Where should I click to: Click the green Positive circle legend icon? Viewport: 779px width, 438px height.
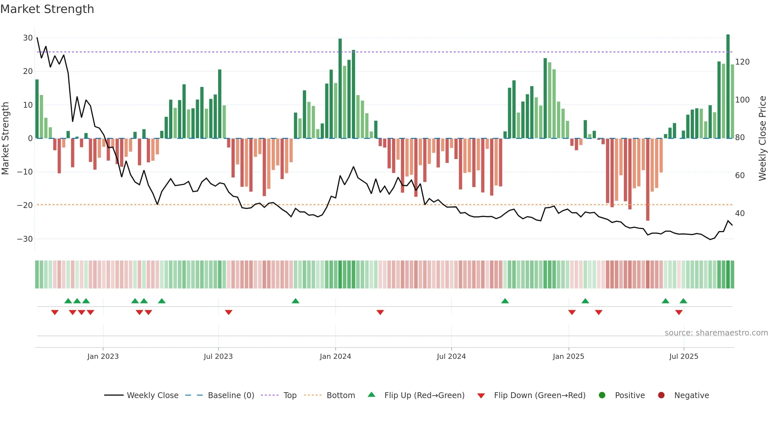pyautogui.click(x=602, y=395)
